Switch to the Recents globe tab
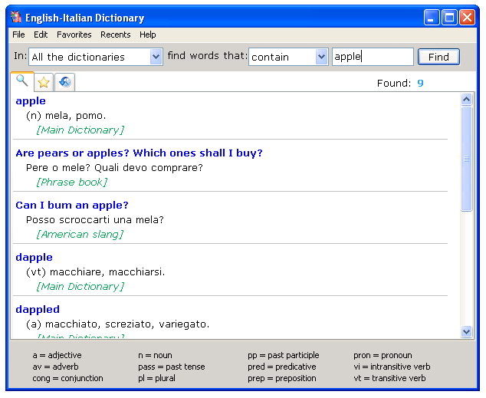Viewport: 486px width, 398px height. tap(65, 83)
